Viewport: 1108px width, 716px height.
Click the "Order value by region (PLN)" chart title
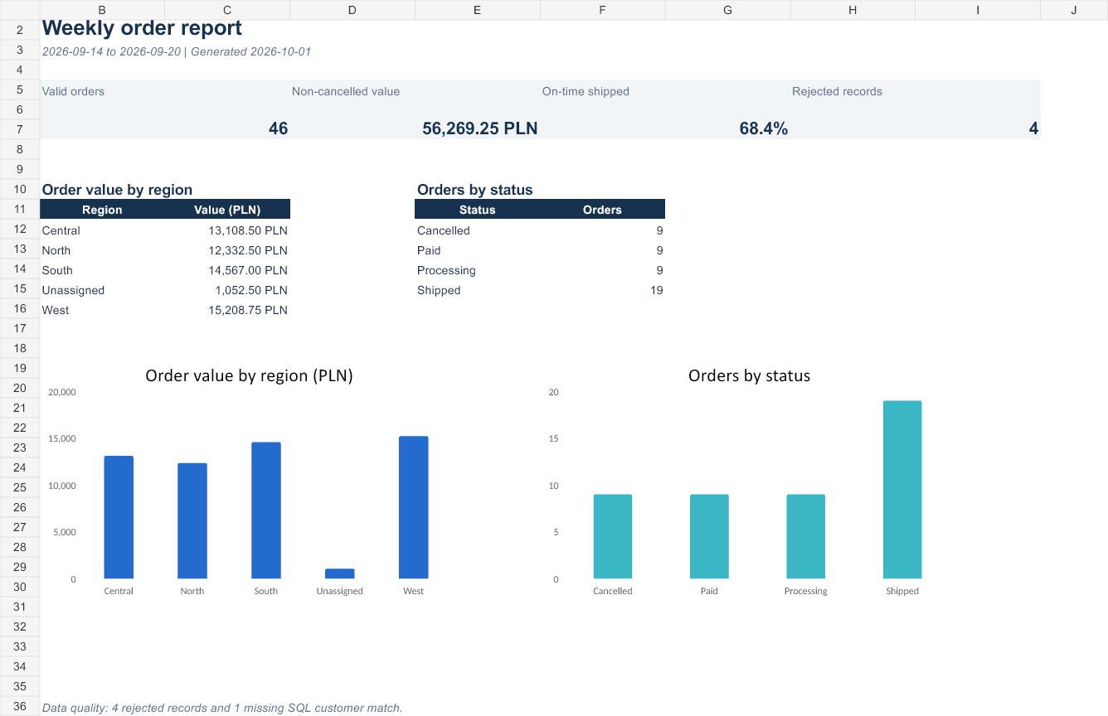click(x=250, y=375)
